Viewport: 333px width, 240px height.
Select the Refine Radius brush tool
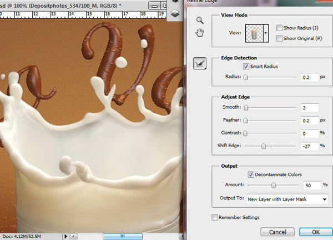coord(200,63)
